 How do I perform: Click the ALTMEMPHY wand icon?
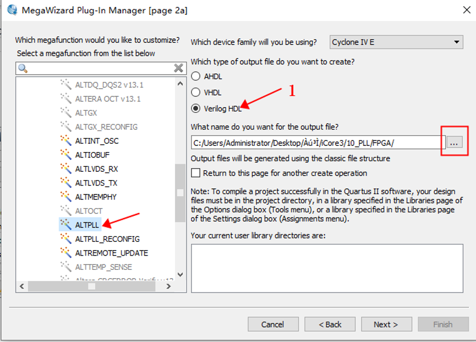[66, 197]
